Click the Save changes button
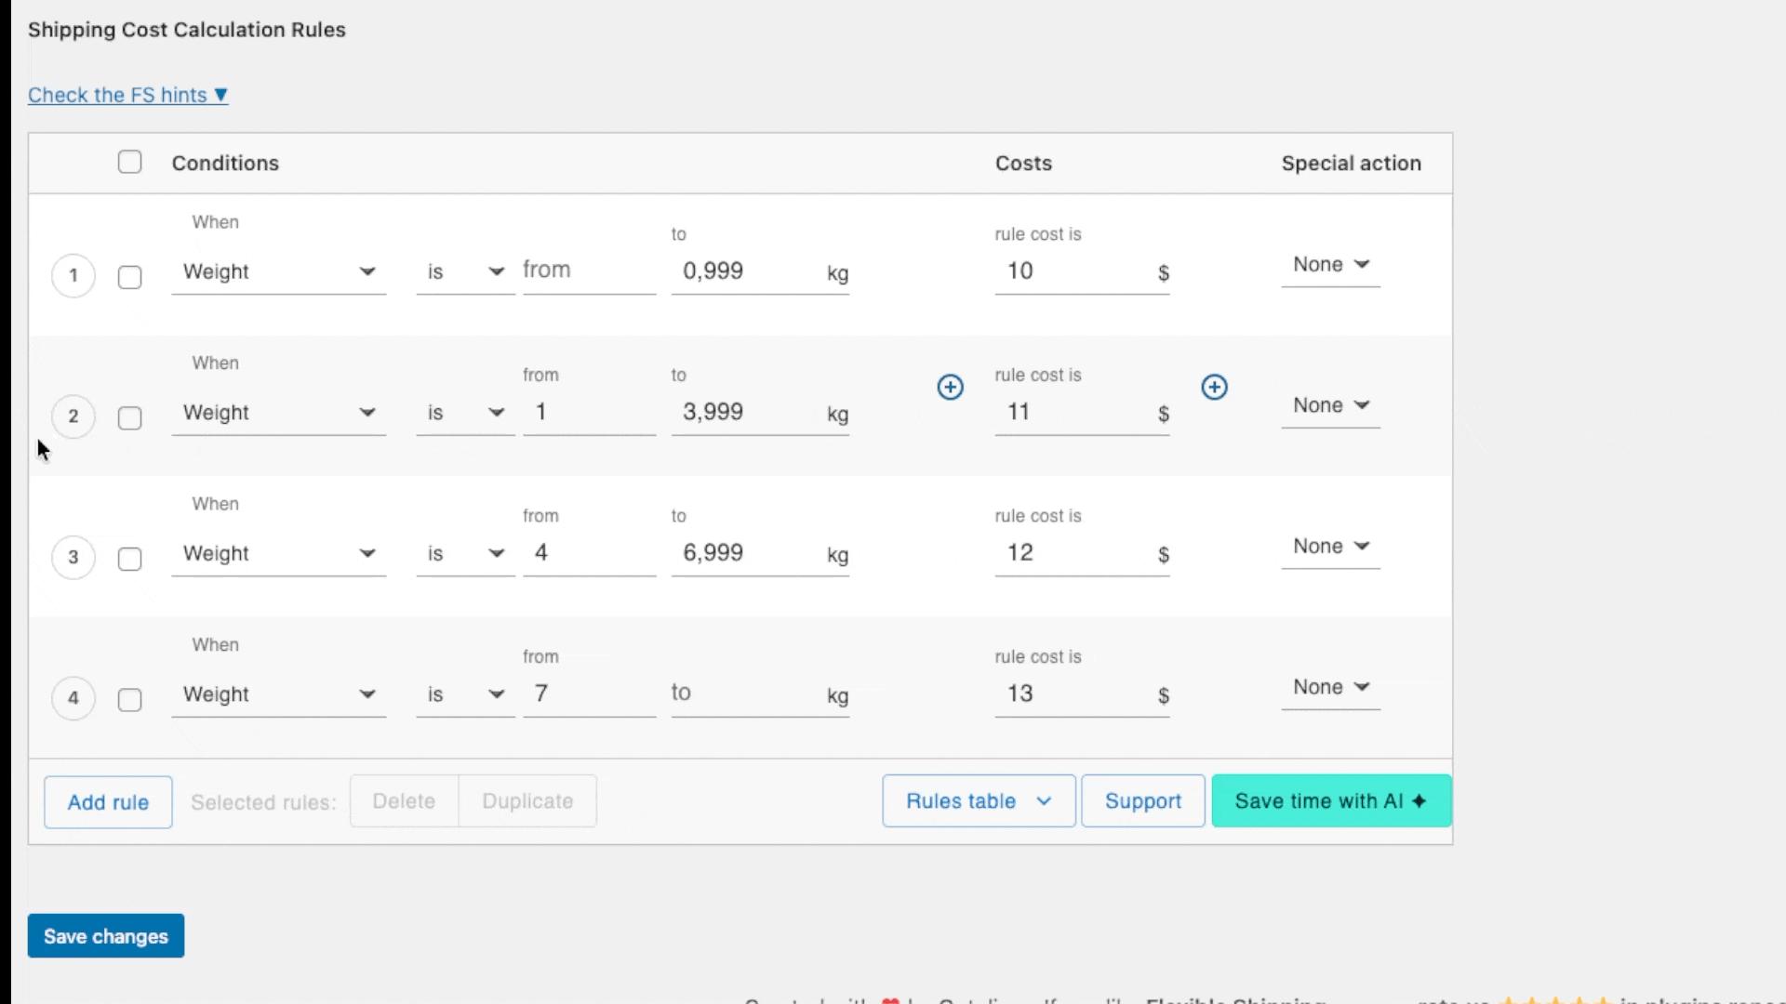Screen dimensions: 1786x1004 click(106, 936)
